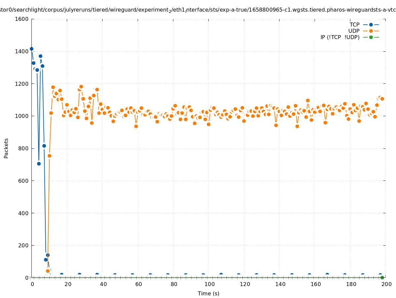Select the IP (!TCP !UDP) legend label
Image resolution: width=396 pixels, height=298 pixels.
coord(340,37)
